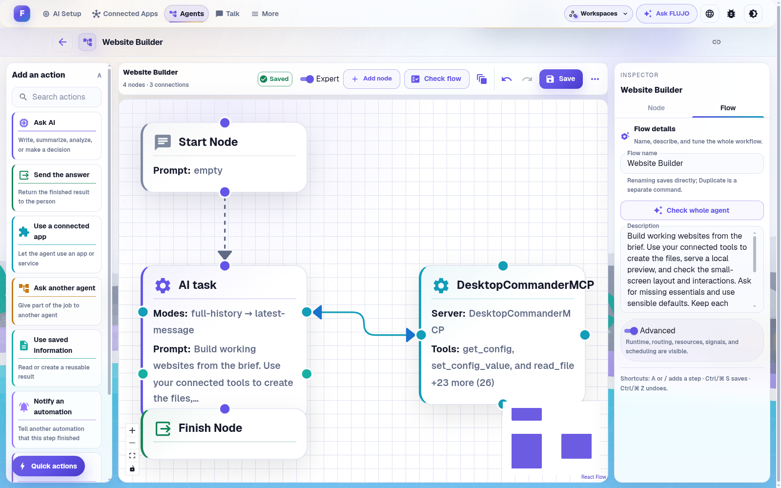Toggle canvas interactivity lock
The image size is (781, 488).
132,468
